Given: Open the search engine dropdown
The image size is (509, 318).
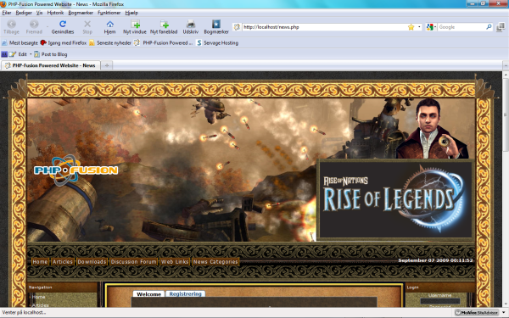Looking at the screenshot, I should point(432,27).
